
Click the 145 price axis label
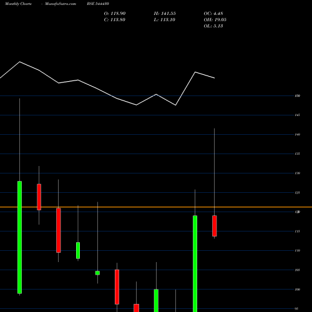tap(297, 115)
